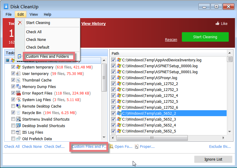237x168 pixels.
Task: Click task list scrollbar down arrow
Action: pyautogui.click(x=104, y=137)
